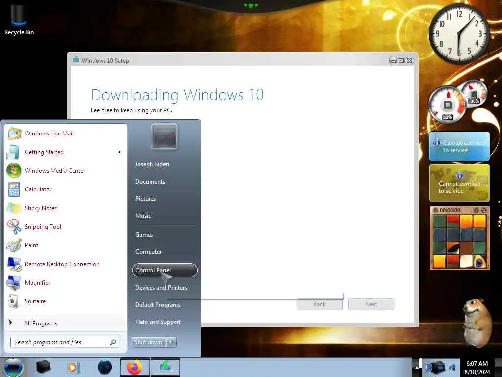Image resolution: width=502 pixels, height=377 pixels.
Task: Click the Start orb button
Action: pyautogui.click(x=13, y=367)
